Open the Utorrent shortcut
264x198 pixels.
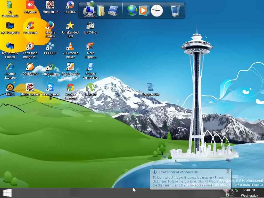[90, 90]
